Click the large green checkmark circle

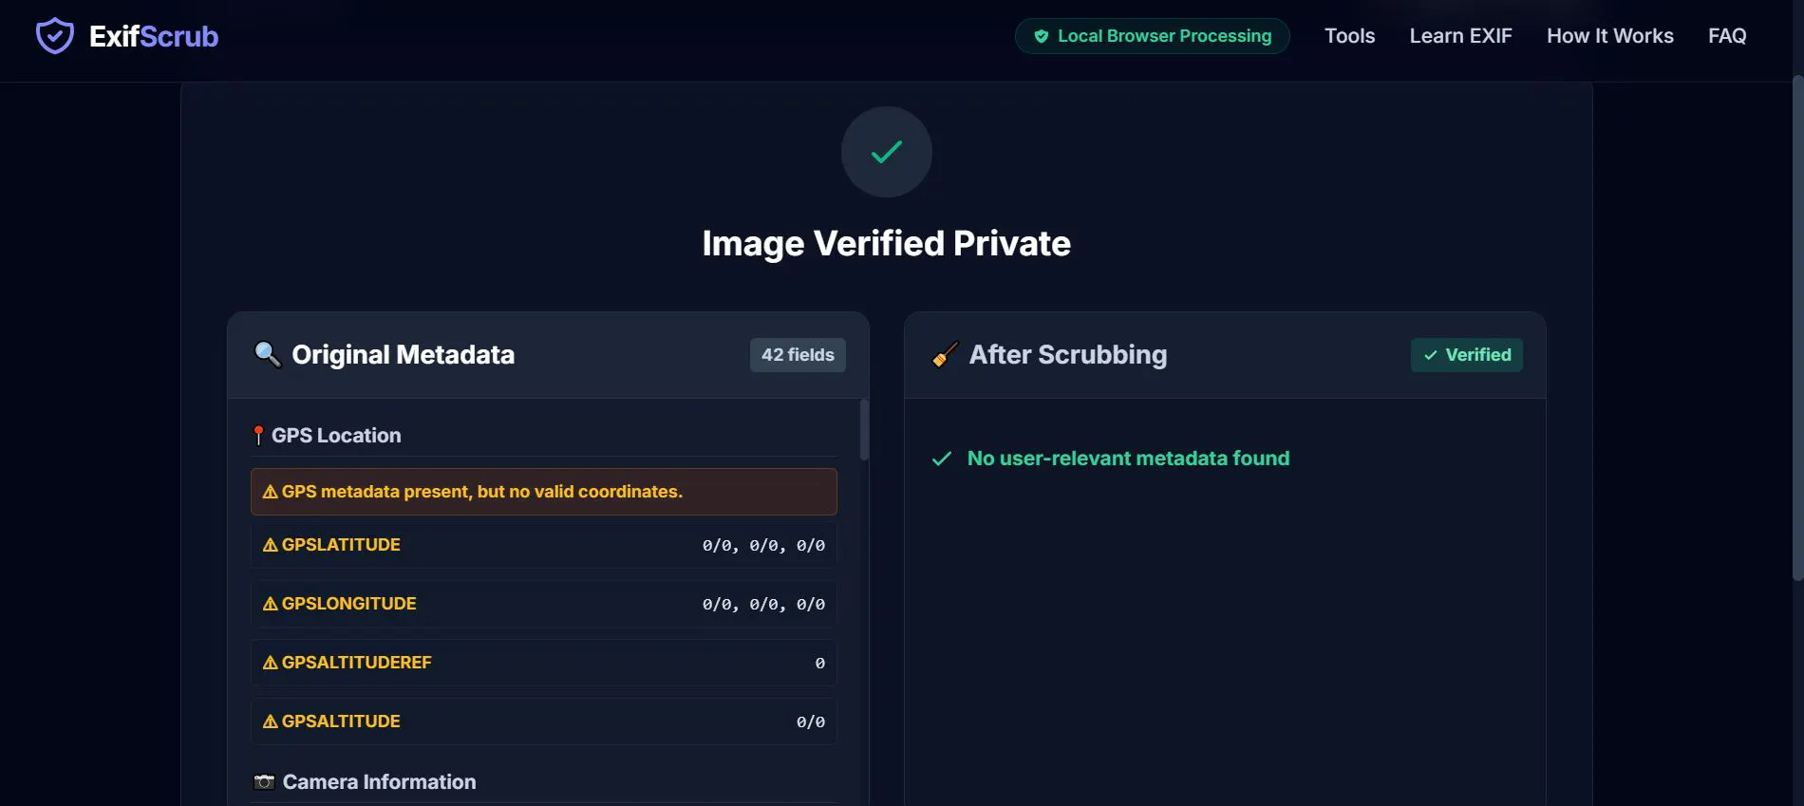[x=887, y=152]
